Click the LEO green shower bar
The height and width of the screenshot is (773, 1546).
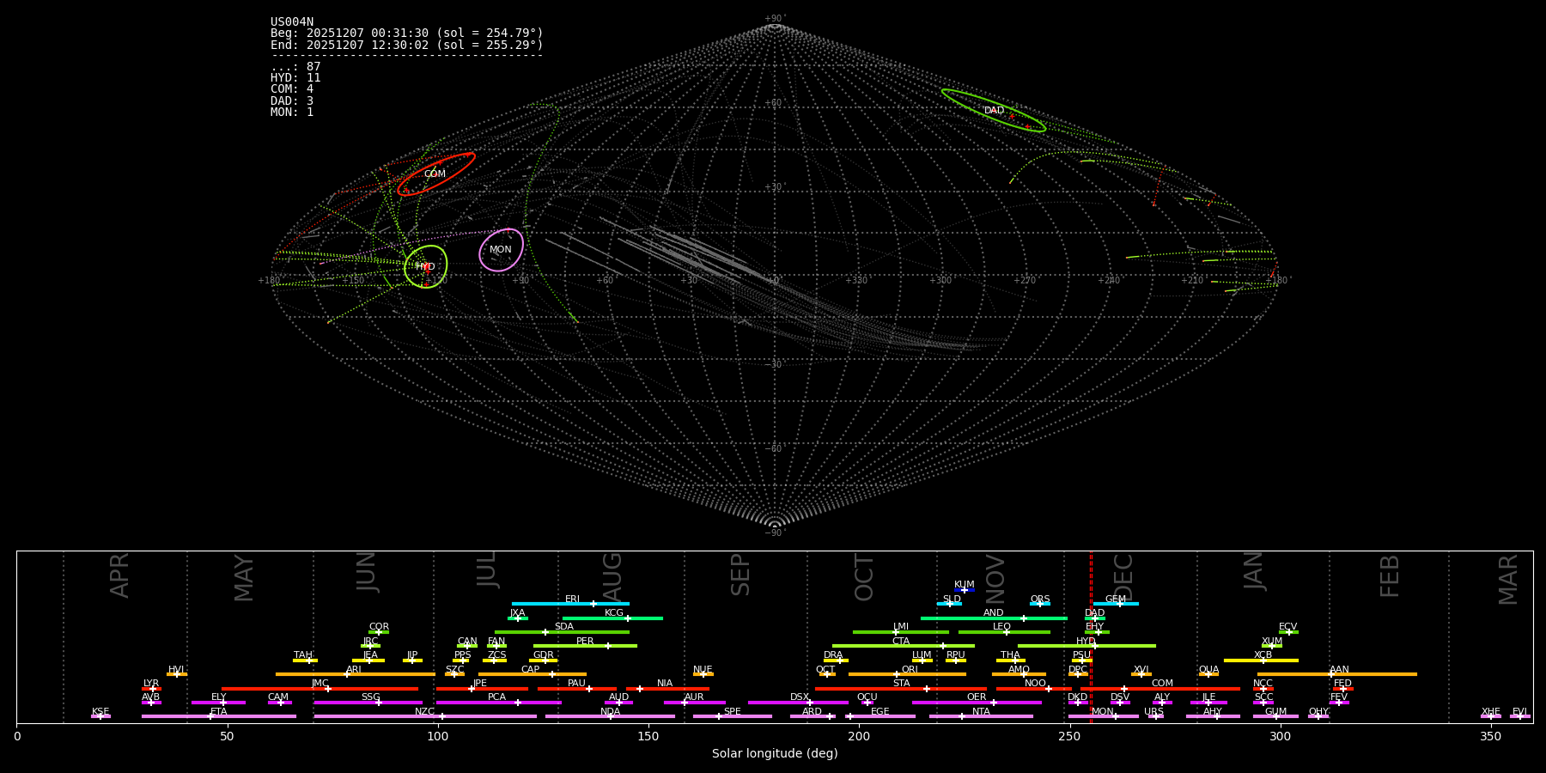point(1004,632)
